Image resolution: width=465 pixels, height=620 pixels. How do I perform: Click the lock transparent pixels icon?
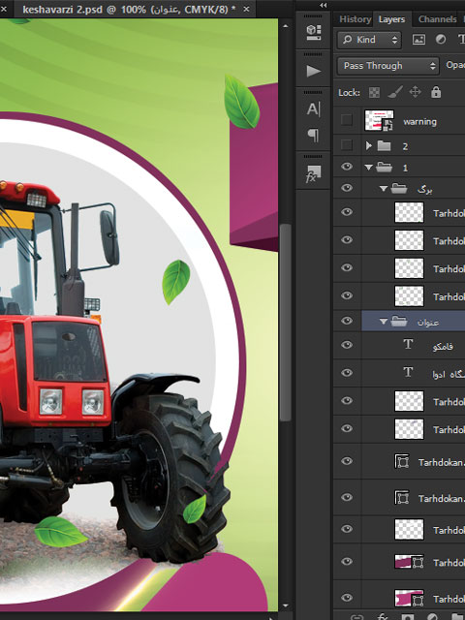point(374,93)
